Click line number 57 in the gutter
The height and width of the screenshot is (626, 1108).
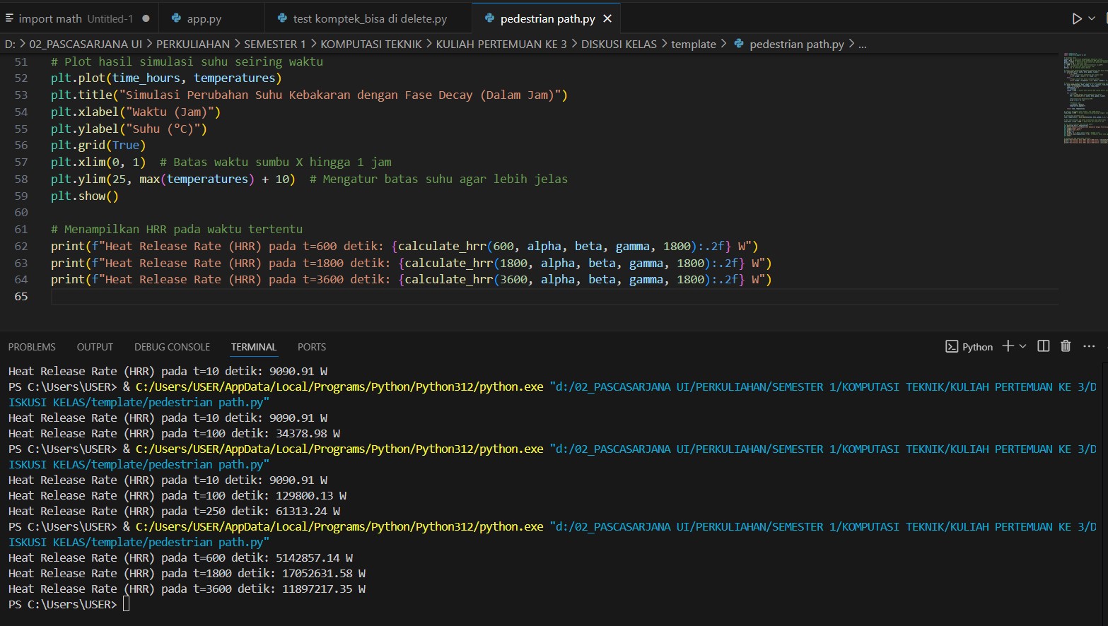(21, 163)
